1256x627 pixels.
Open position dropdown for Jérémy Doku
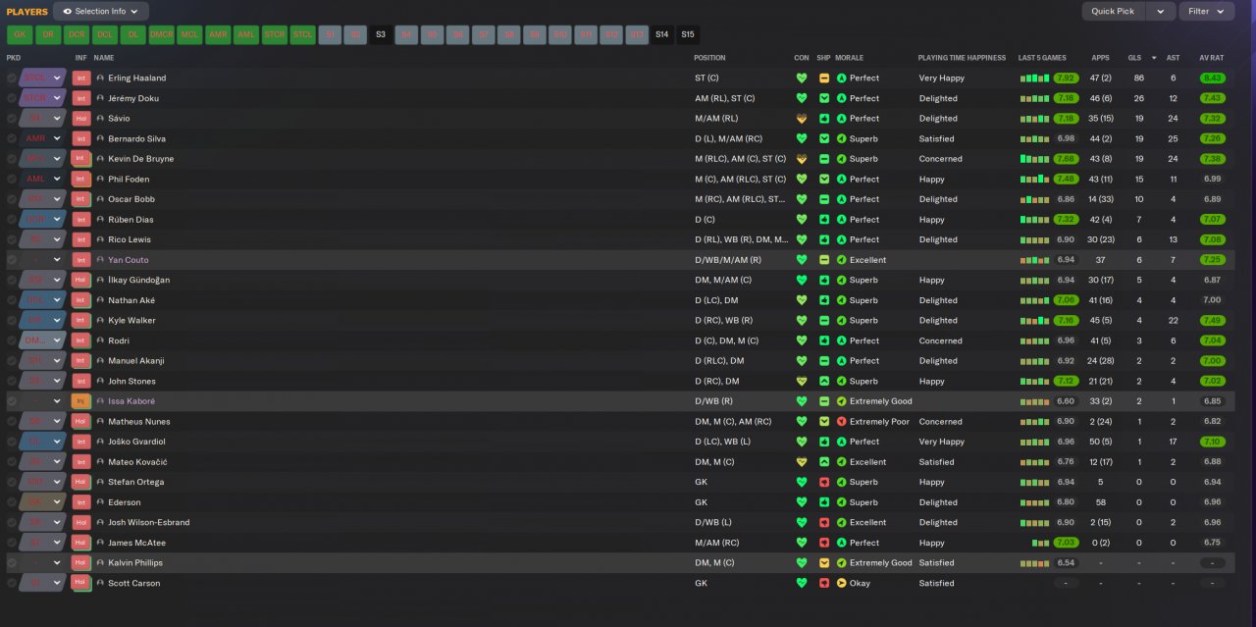coord(58,98)
